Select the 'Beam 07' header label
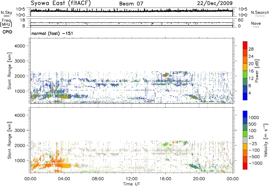This screenshot has width=269, height=186. point(131,4)
